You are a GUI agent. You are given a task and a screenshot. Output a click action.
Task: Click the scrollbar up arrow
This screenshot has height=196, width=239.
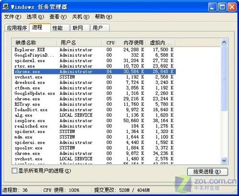224,42
